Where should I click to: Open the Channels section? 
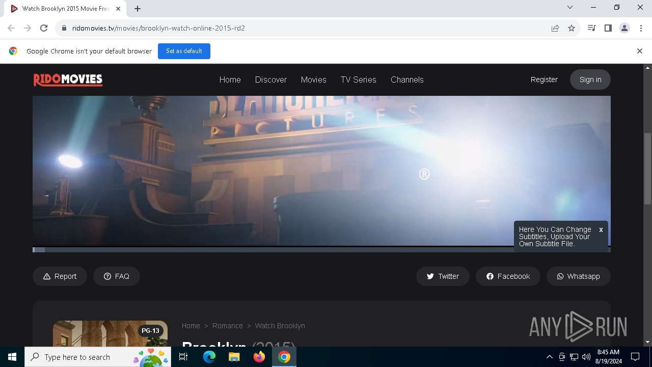pyautogui.click(x=407, y=80)
